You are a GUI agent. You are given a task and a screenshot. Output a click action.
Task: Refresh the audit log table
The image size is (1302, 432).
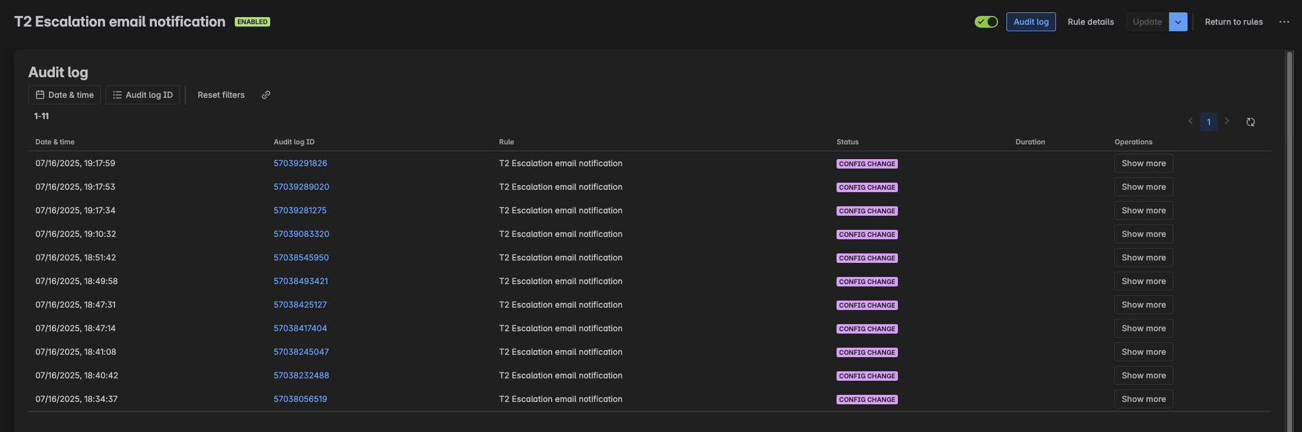click(1250, 122)
